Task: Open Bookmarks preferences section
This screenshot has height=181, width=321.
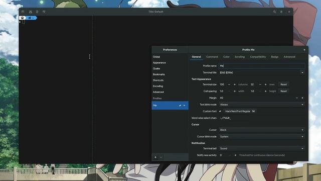Action: click(x=170, y=74)
